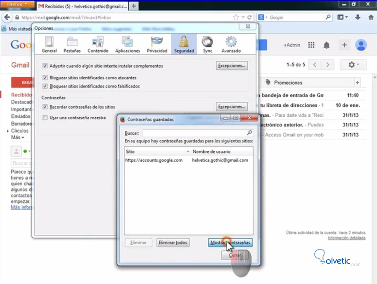
Task: Click the Más visitados bookmark
Action: click(x=17, y=29)
